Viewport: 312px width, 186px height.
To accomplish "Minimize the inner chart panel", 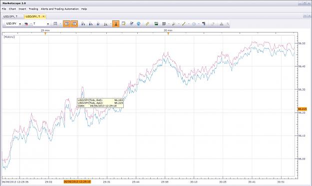I will 305,15.
